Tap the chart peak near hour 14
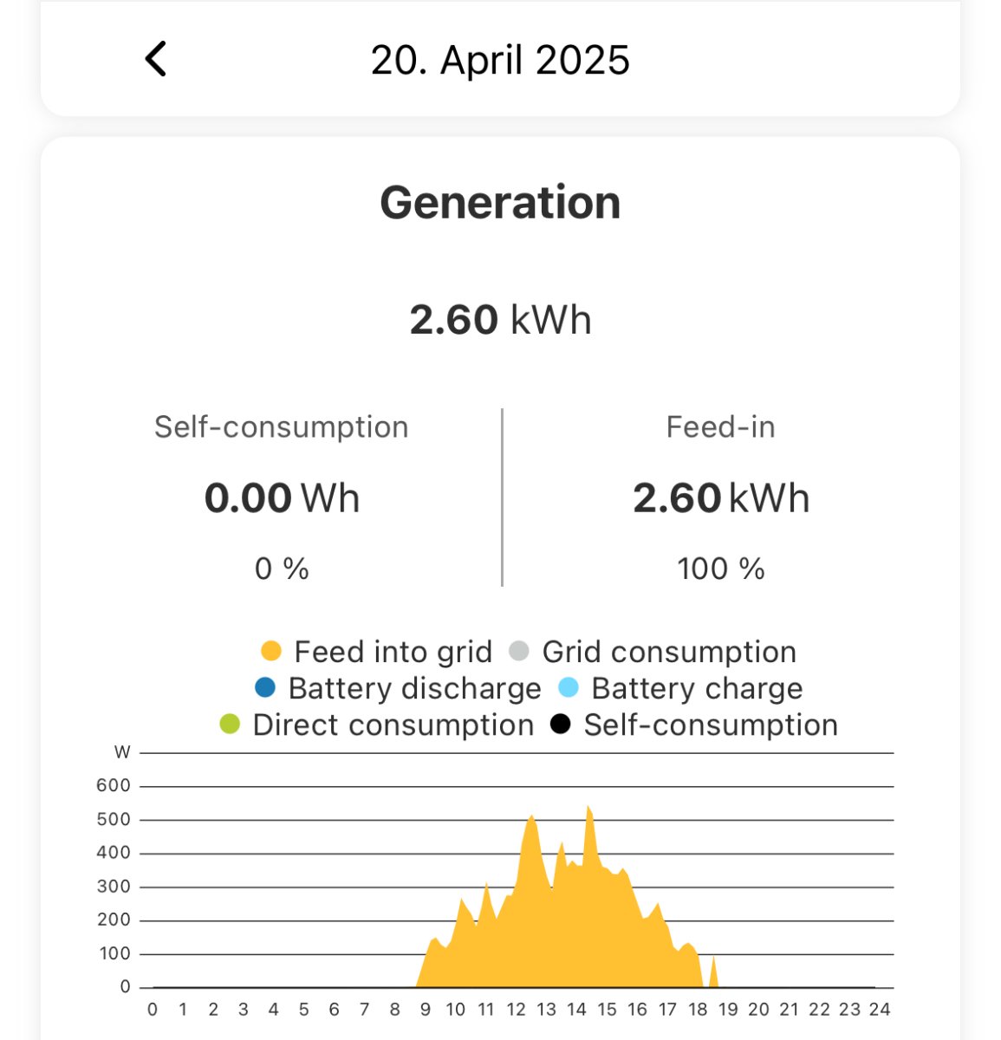 pos(588,809)
